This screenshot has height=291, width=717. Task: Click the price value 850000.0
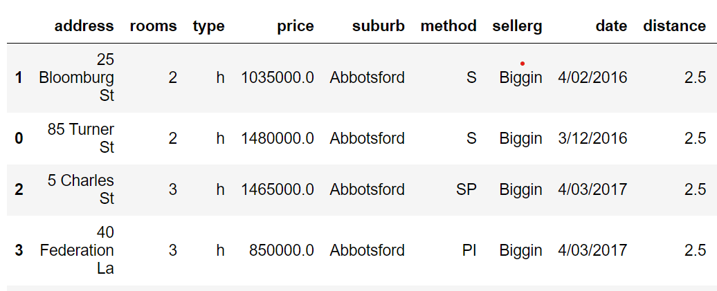pyautogui.click(x=282, y=250)
